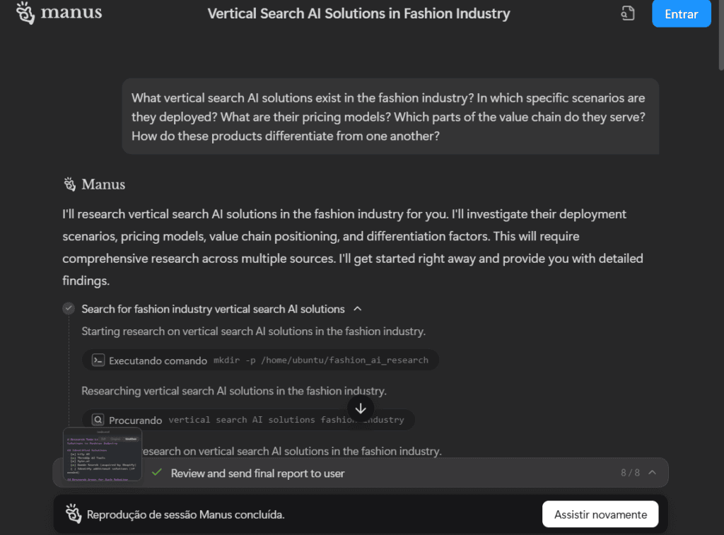This screenshot has height=535, width=724.
Task: Open the Review and send final report task list
Action: pos(257,473)
